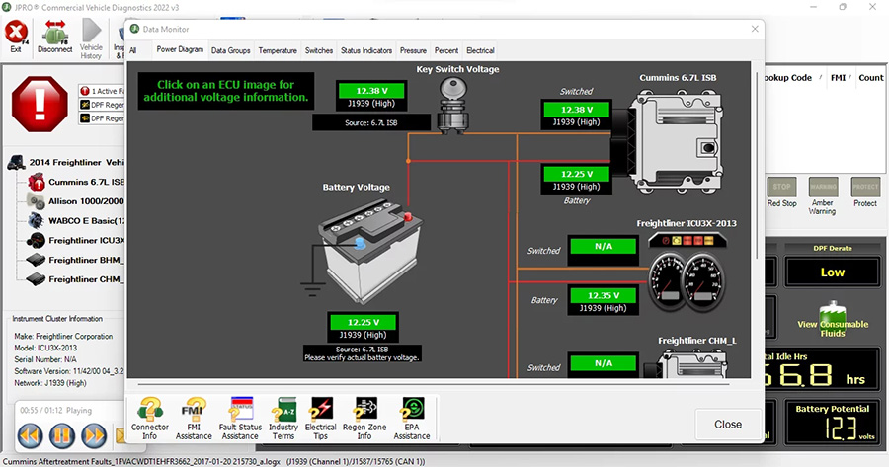This screenshot has width=889, height=467.
Task: Open FMI Assistance
Action: coord(194,415)
